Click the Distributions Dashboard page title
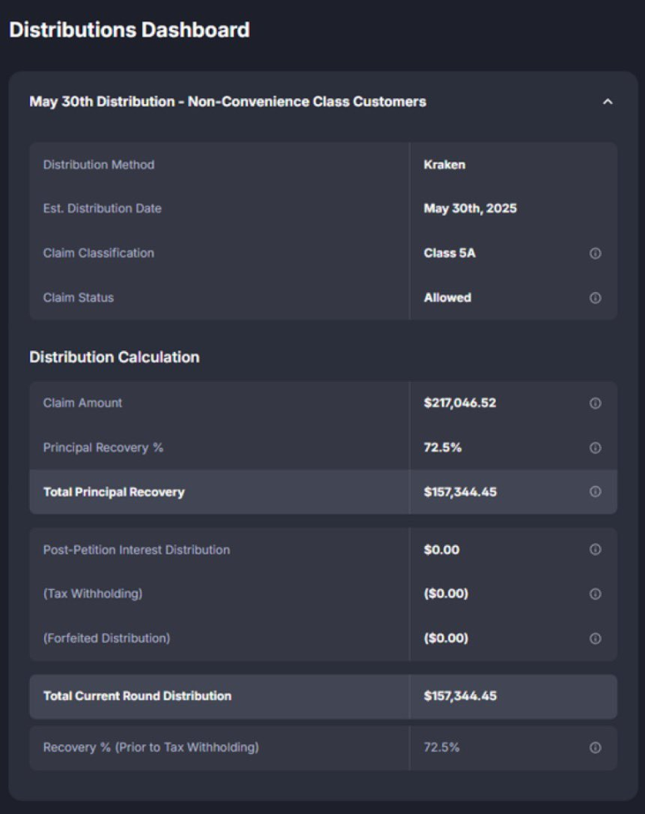 129,30
